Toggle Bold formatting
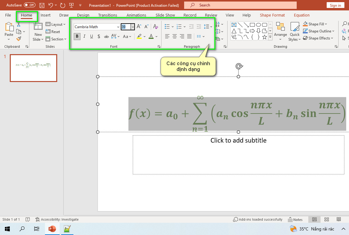The image size is (349, 235). click(x=77, y=36)
